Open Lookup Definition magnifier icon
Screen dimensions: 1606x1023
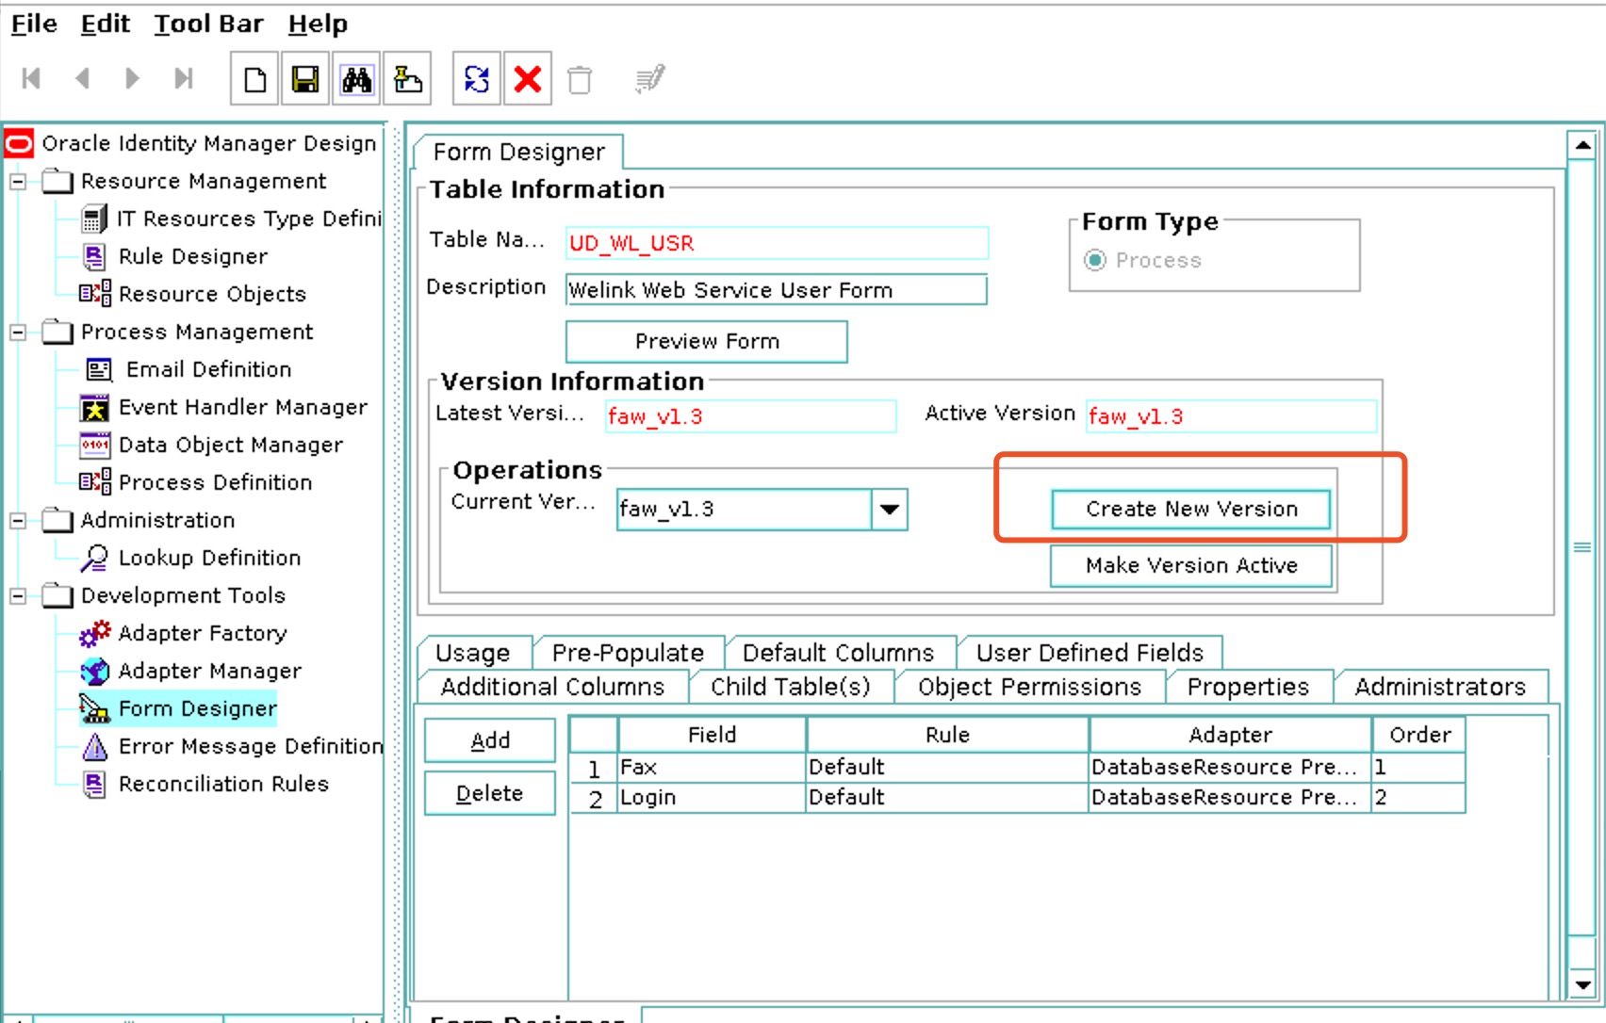[94, 559]
